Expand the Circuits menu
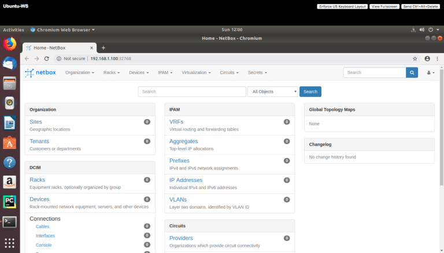The image size is (444, 253). pyautogui.click(x=229, y=72)
